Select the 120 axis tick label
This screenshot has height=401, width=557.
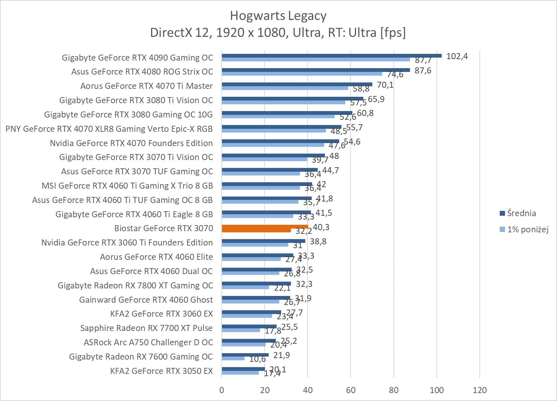coord(479,390)
